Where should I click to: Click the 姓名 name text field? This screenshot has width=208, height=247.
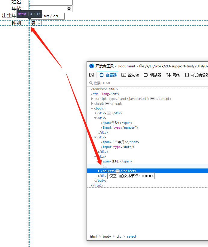click(x=51, y=2)
